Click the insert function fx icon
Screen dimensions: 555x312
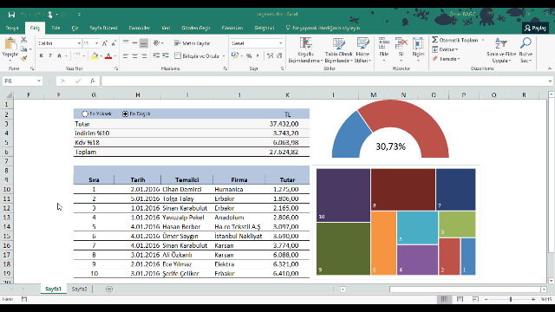[x=93, y=81]
